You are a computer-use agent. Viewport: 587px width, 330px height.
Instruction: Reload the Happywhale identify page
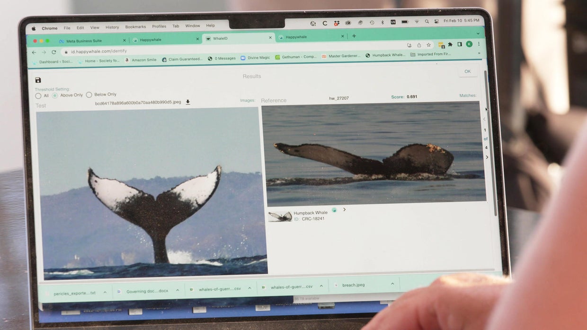pos(53,52)
